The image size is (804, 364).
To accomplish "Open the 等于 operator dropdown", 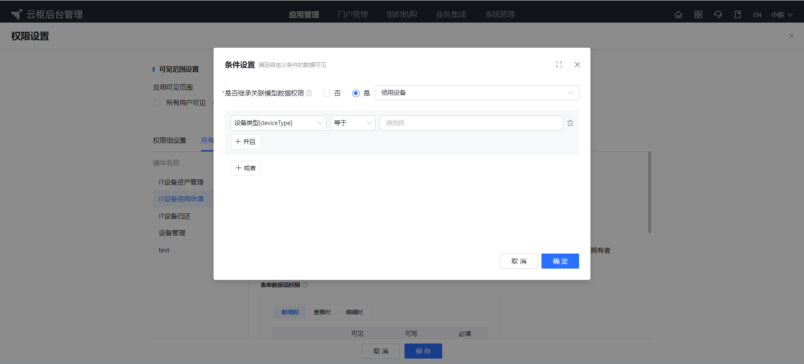I will click(353, 123).
